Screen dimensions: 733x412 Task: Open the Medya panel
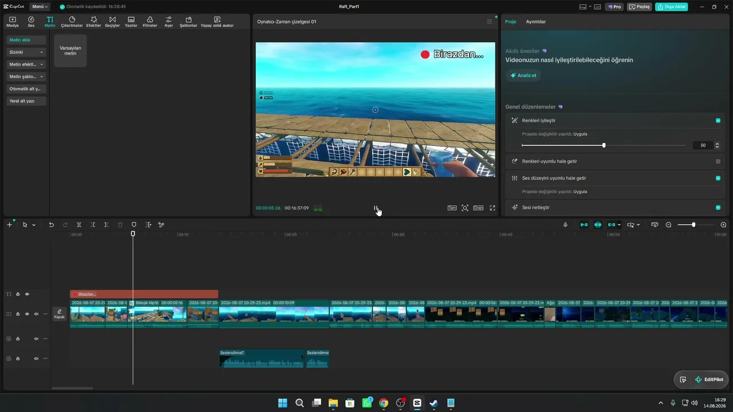click(13, 22)
